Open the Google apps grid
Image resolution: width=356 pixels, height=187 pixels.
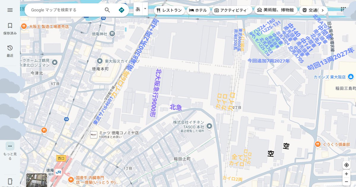[x=343, y=9]
